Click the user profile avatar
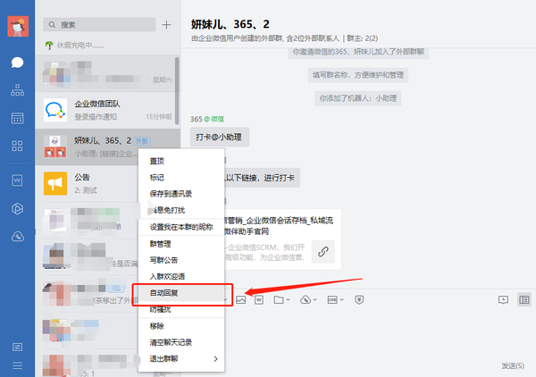The image size is (536, 377). coord(18,26)
